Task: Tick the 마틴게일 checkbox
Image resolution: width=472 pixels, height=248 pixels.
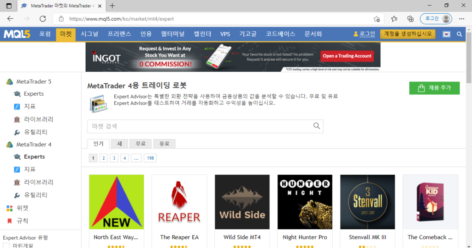Action: 6,246
